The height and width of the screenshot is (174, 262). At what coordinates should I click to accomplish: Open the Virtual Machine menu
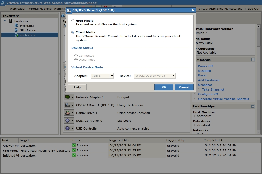pyautogui.click(x=40, y=9)
